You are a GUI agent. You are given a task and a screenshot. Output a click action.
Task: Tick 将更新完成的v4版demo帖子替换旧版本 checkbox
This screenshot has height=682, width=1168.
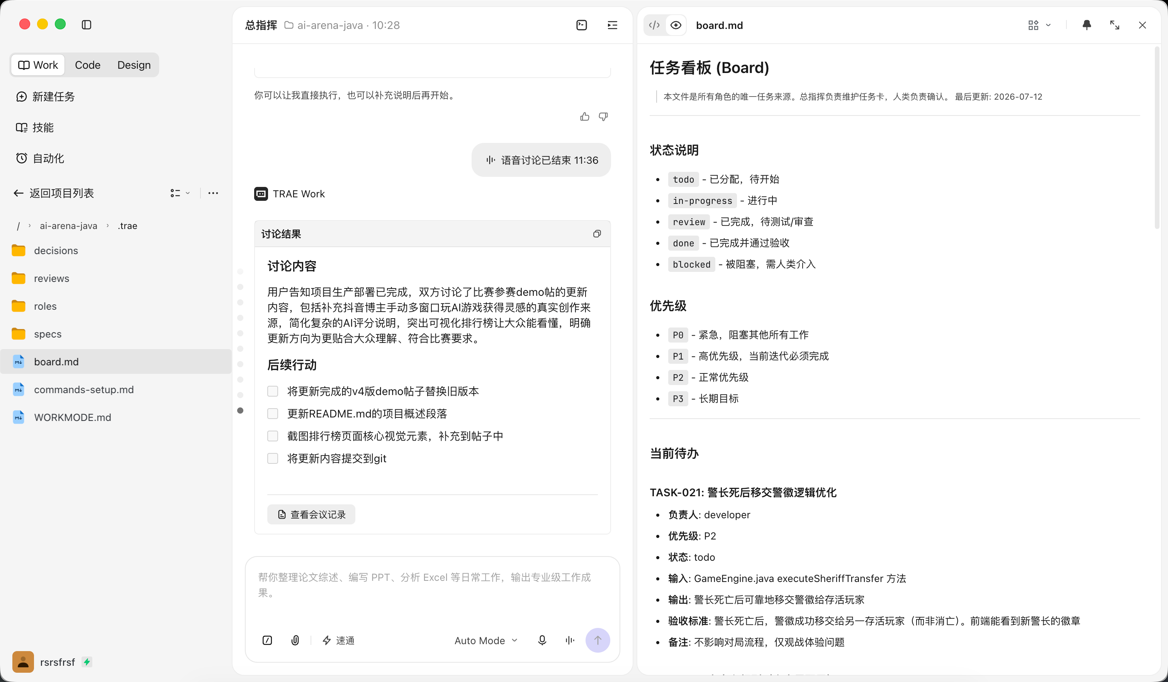273,392
